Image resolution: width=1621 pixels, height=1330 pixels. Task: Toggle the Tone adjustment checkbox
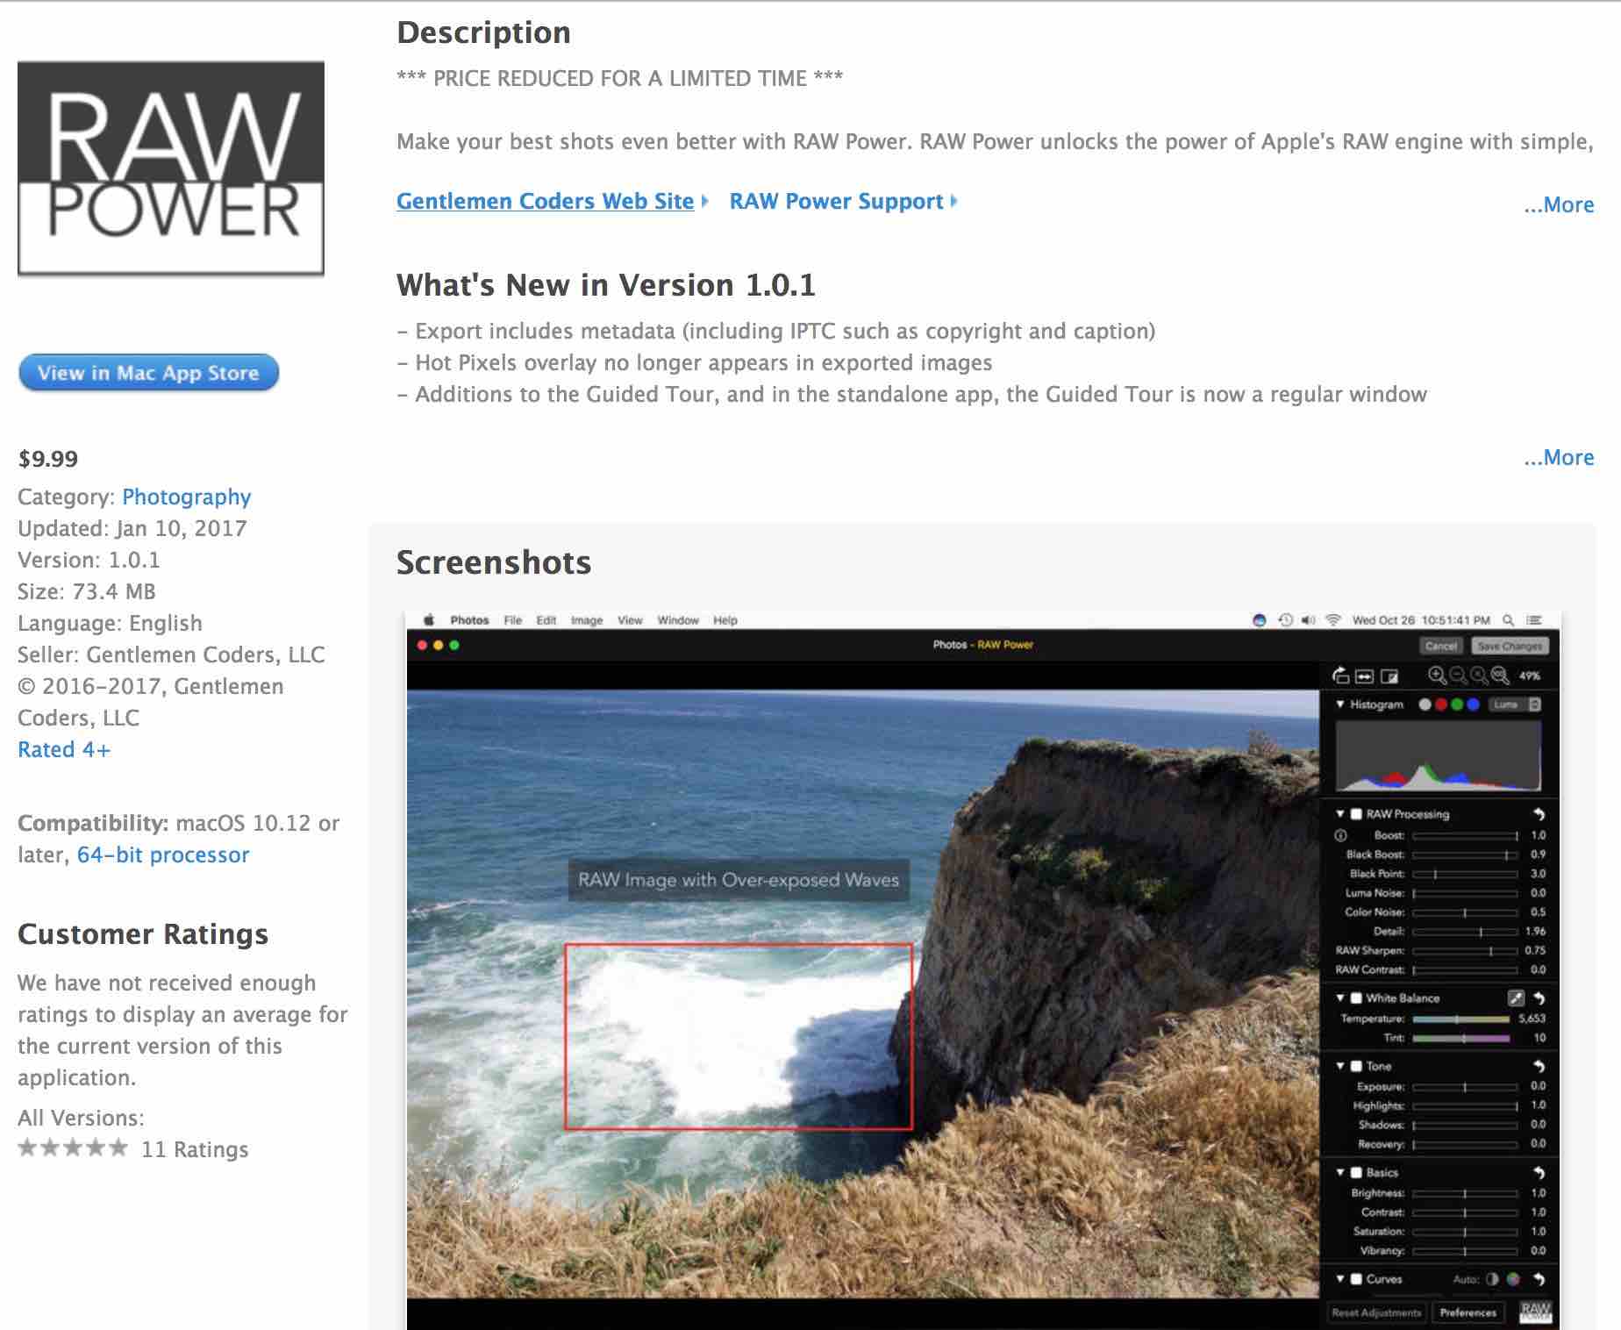(x=1357, y=1069)
